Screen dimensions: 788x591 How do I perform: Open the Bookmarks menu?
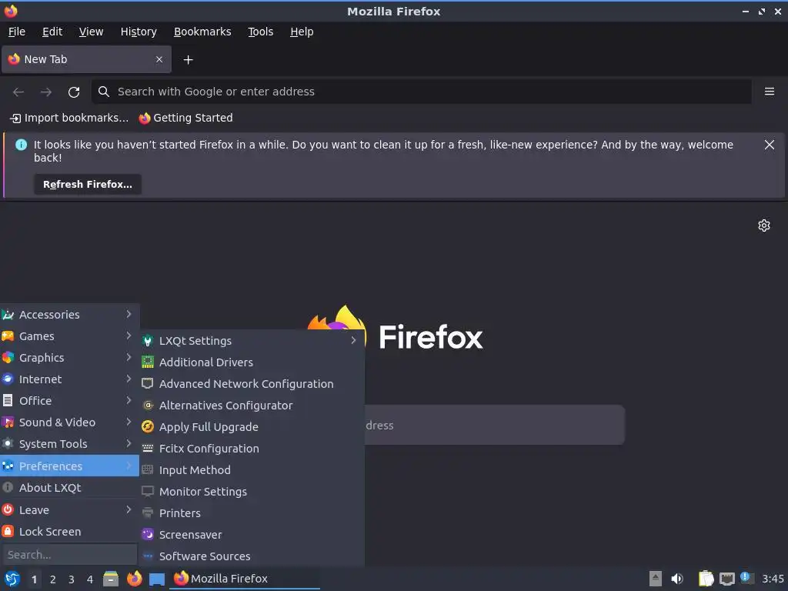tap(202, 32)
